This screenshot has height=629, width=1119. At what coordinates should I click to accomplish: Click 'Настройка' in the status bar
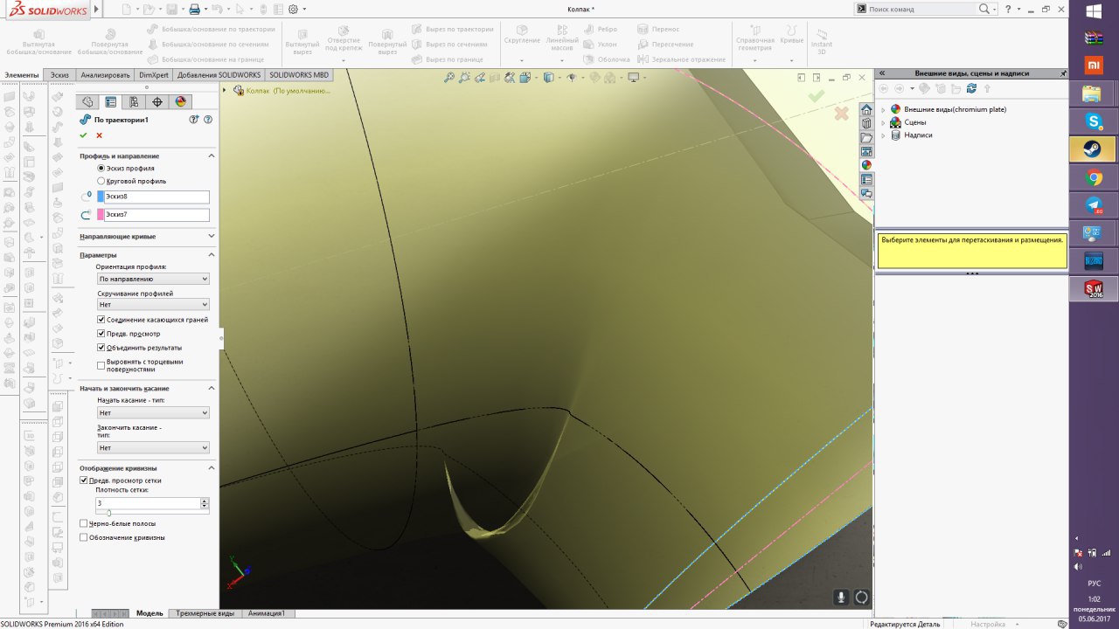click(x=988, y=624)
